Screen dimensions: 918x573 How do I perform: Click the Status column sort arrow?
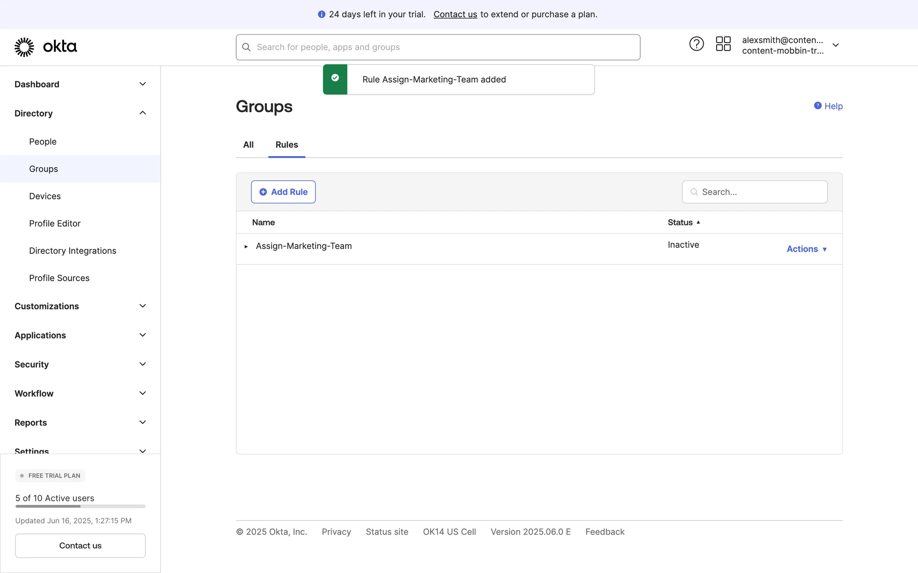click(x=698, y=223)
